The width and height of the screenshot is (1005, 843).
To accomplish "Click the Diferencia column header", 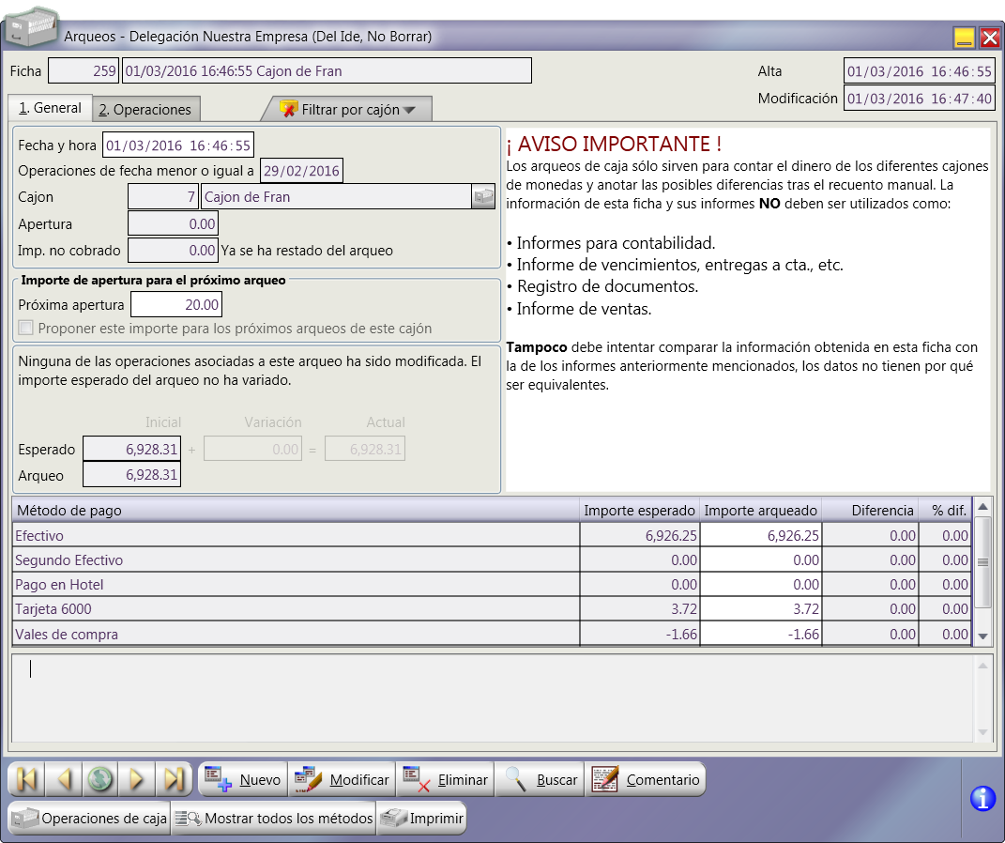I will (x=870, y=511).
